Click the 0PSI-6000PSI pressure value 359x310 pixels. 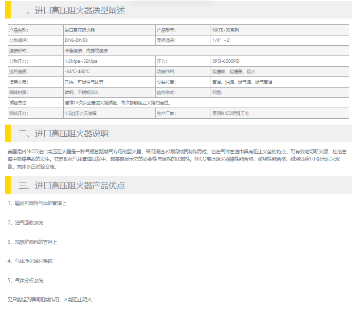(x=226, y=61)
